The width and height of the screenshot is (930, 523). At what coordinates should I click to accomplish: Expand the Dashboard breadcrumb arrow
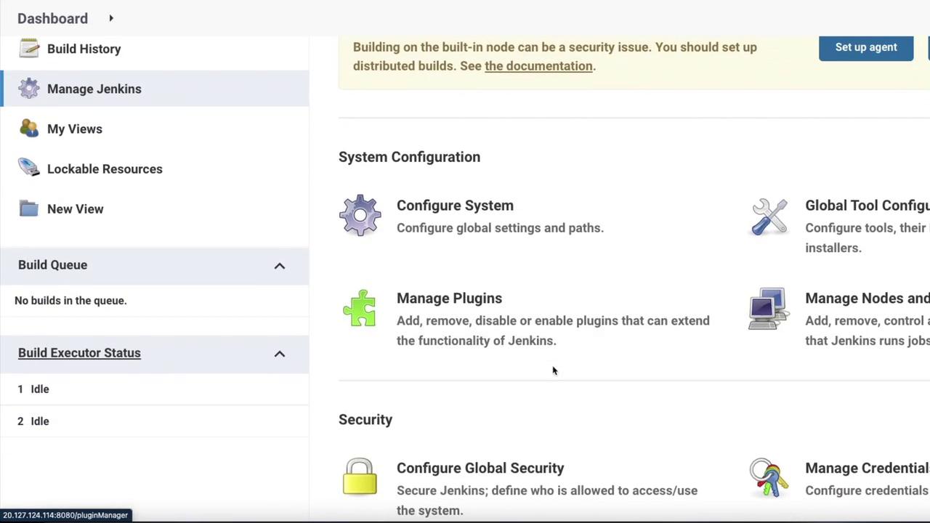coord(111,18)
